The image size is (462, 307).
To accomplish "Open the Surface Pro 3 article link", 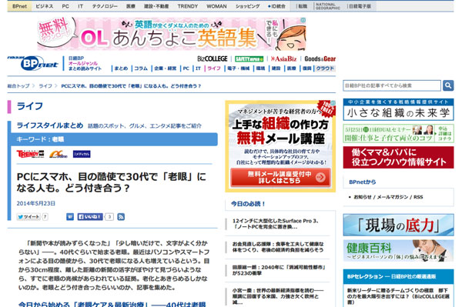I will point(276,224).
